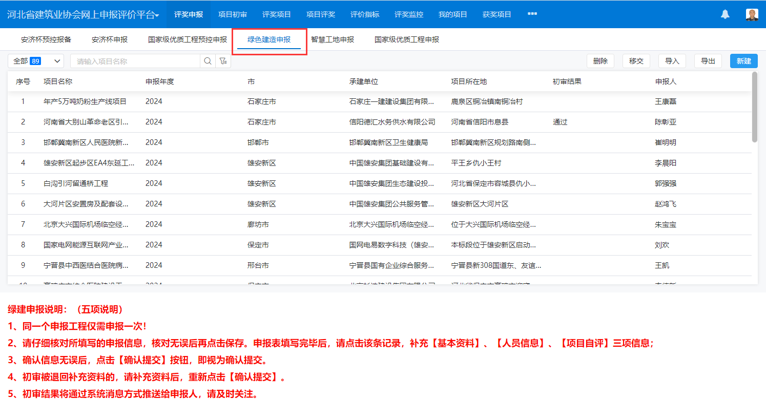Click the 移交 button
The image size is (766, 420).
click(636, 61)
